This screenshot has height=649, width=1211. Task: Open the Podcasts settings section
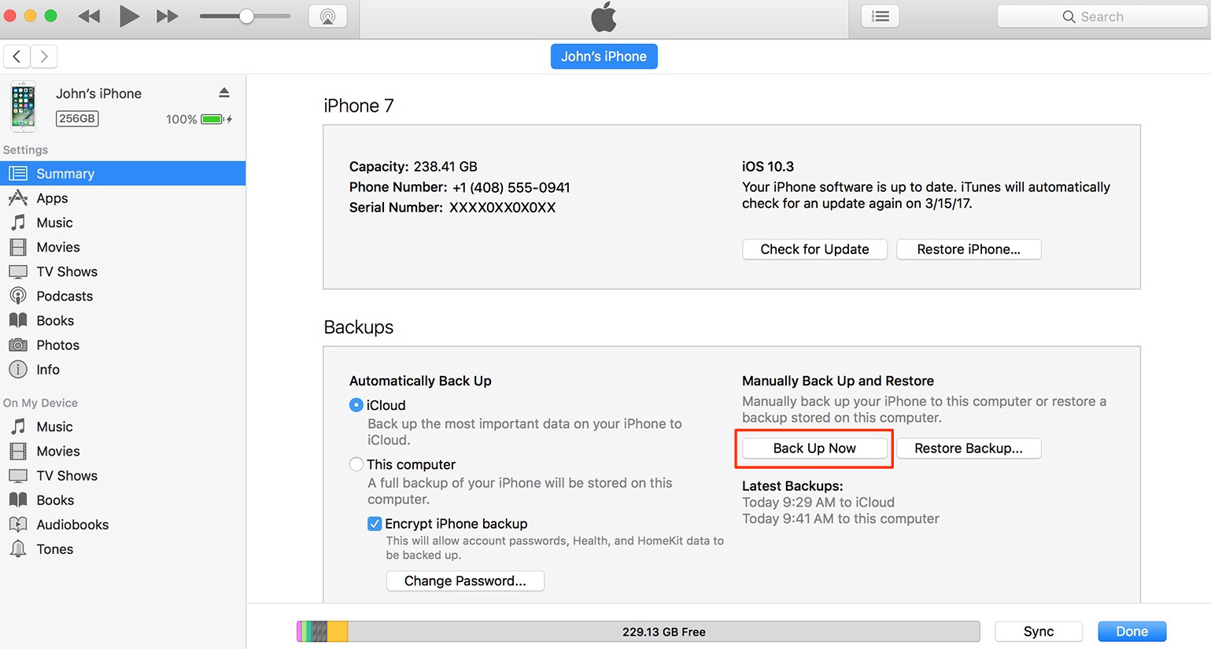tap(123, 296)
